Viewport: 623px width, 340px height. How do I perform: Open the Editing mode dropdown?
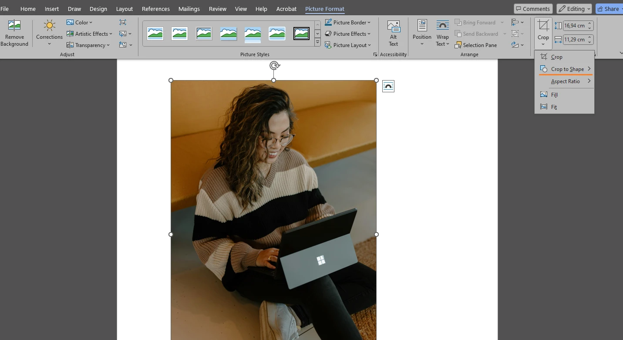pos(574,9)
